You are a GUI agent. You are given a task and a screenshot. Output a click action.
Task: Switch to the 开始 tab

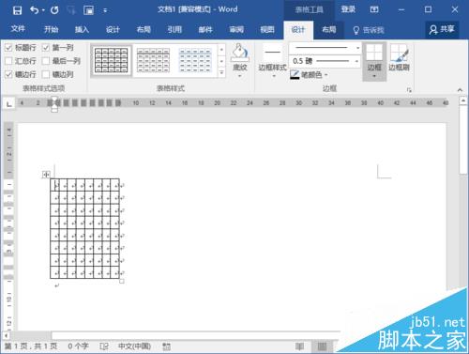[x=51, y=30]
